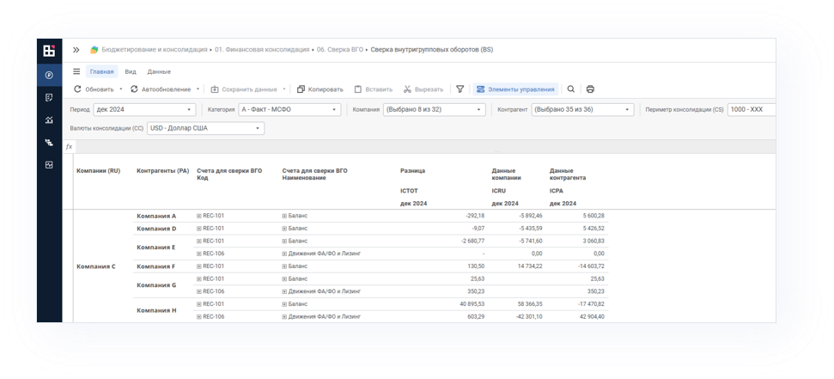The image size is (834, 379).
Task: Switch to the Главная tab
Action: tap(101, 71)
